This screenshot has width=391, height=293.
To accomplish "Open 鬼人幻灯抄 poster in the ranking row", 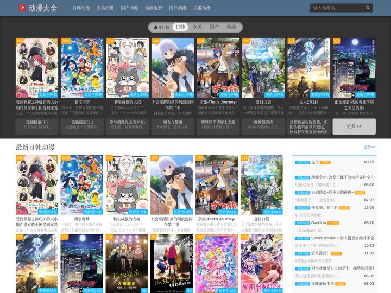I will [308, 68].
